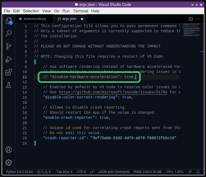Viewport: 206px width, 177px height.
Task: Click the "Do not edit this value" comment
Action: pyautogui.click(x=72, y=133)
